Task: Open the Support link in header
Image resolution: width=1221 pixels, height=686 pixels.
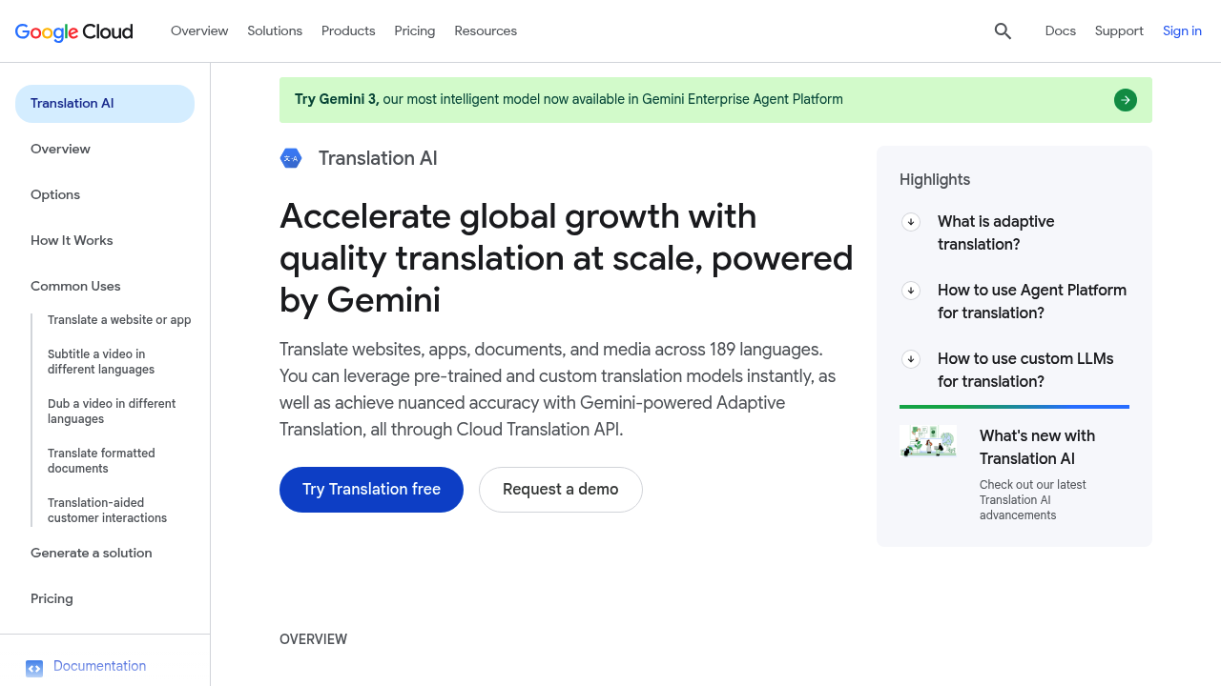Action: 1119,31
